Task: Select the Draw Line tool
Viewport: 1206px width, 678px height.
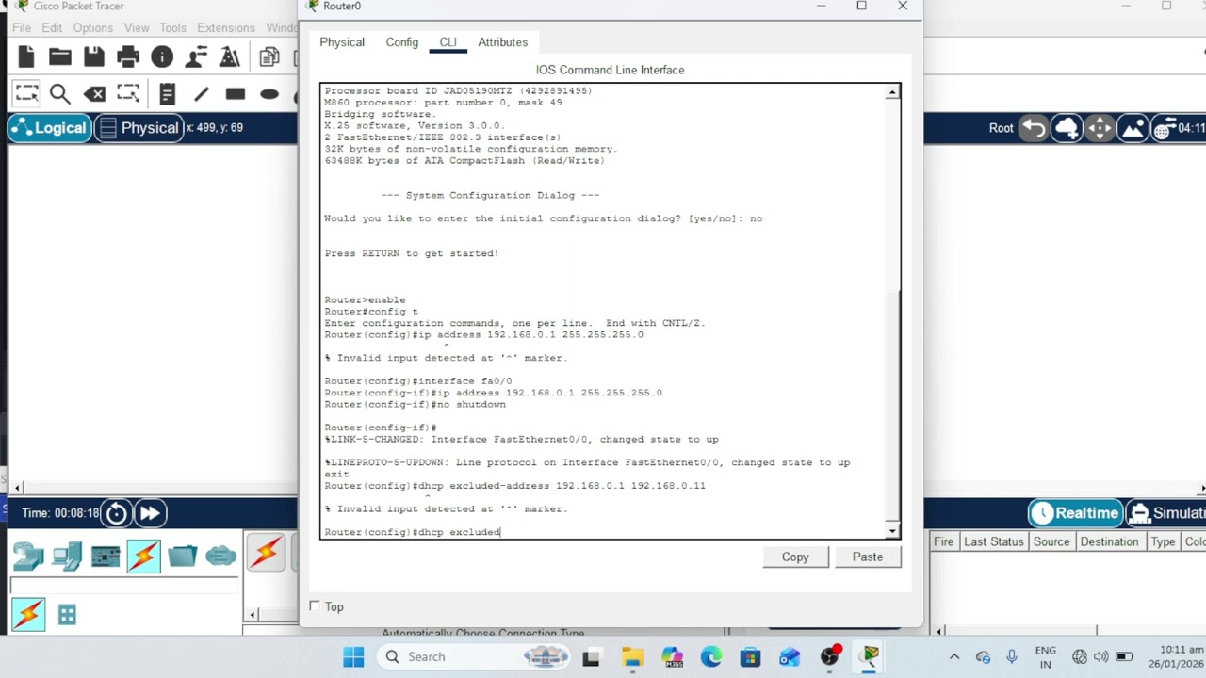Action: tap(202, 93)
